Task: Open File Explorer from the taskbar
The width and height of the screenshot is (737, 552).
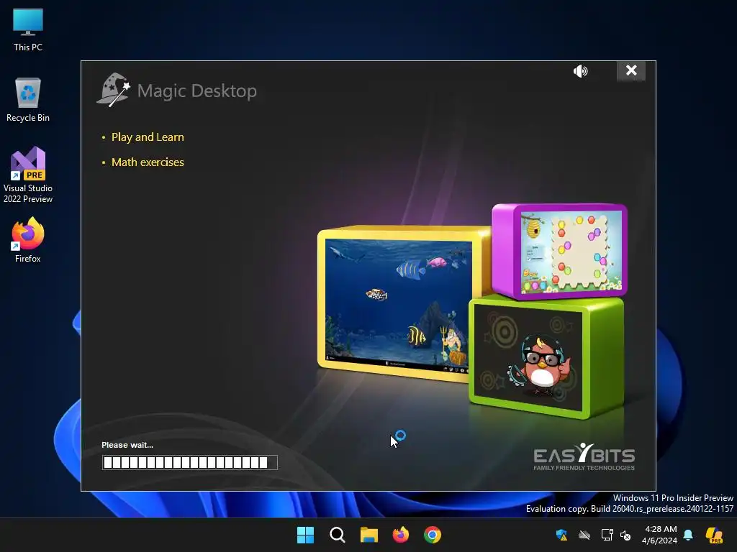Action: coord(369,535)
